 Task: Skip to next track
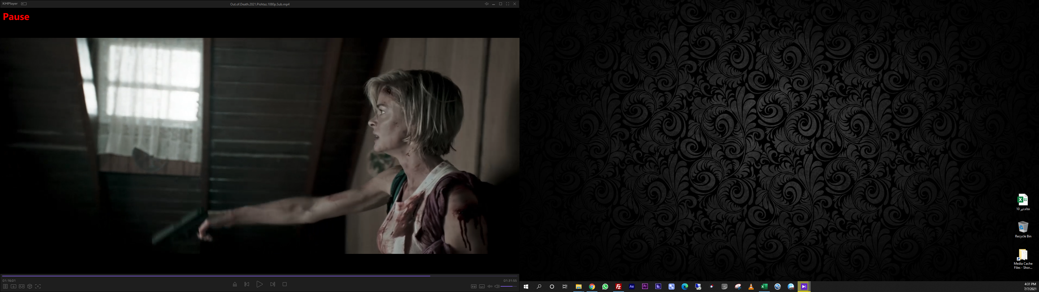tap(273, 284)
